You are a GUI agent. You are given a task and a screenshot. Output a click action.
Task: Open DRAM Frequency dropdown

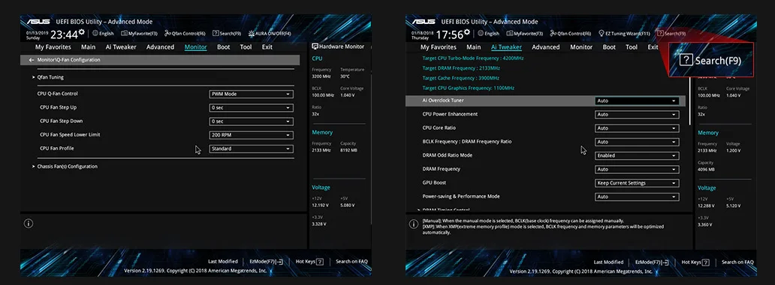pos(637,169)
